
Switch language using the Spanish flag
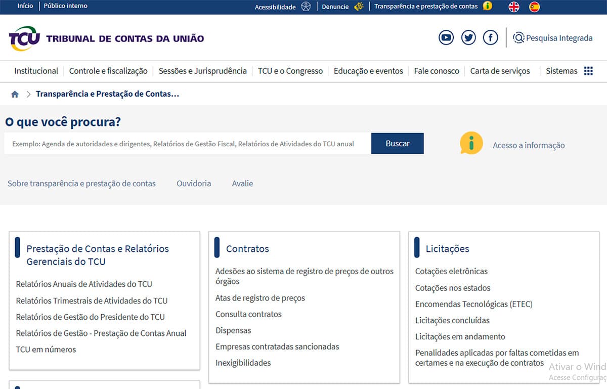534,7
